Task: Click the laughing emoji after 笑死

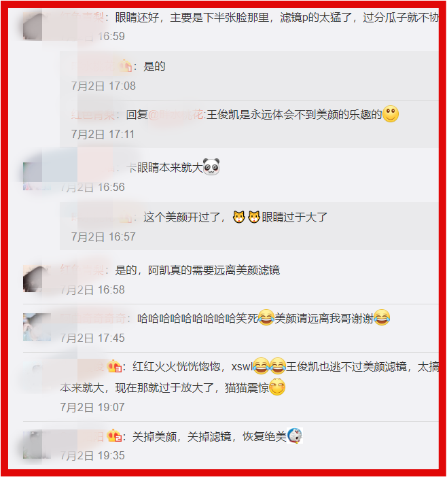Action: (266, 317)
